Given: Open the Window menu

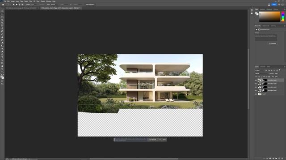Looking at the screenshot, I should point(49,1).
